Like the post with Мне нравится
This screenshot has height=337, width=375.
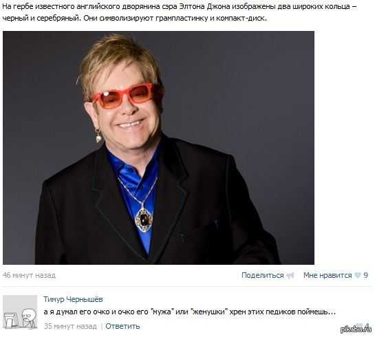tap(328, 275)
